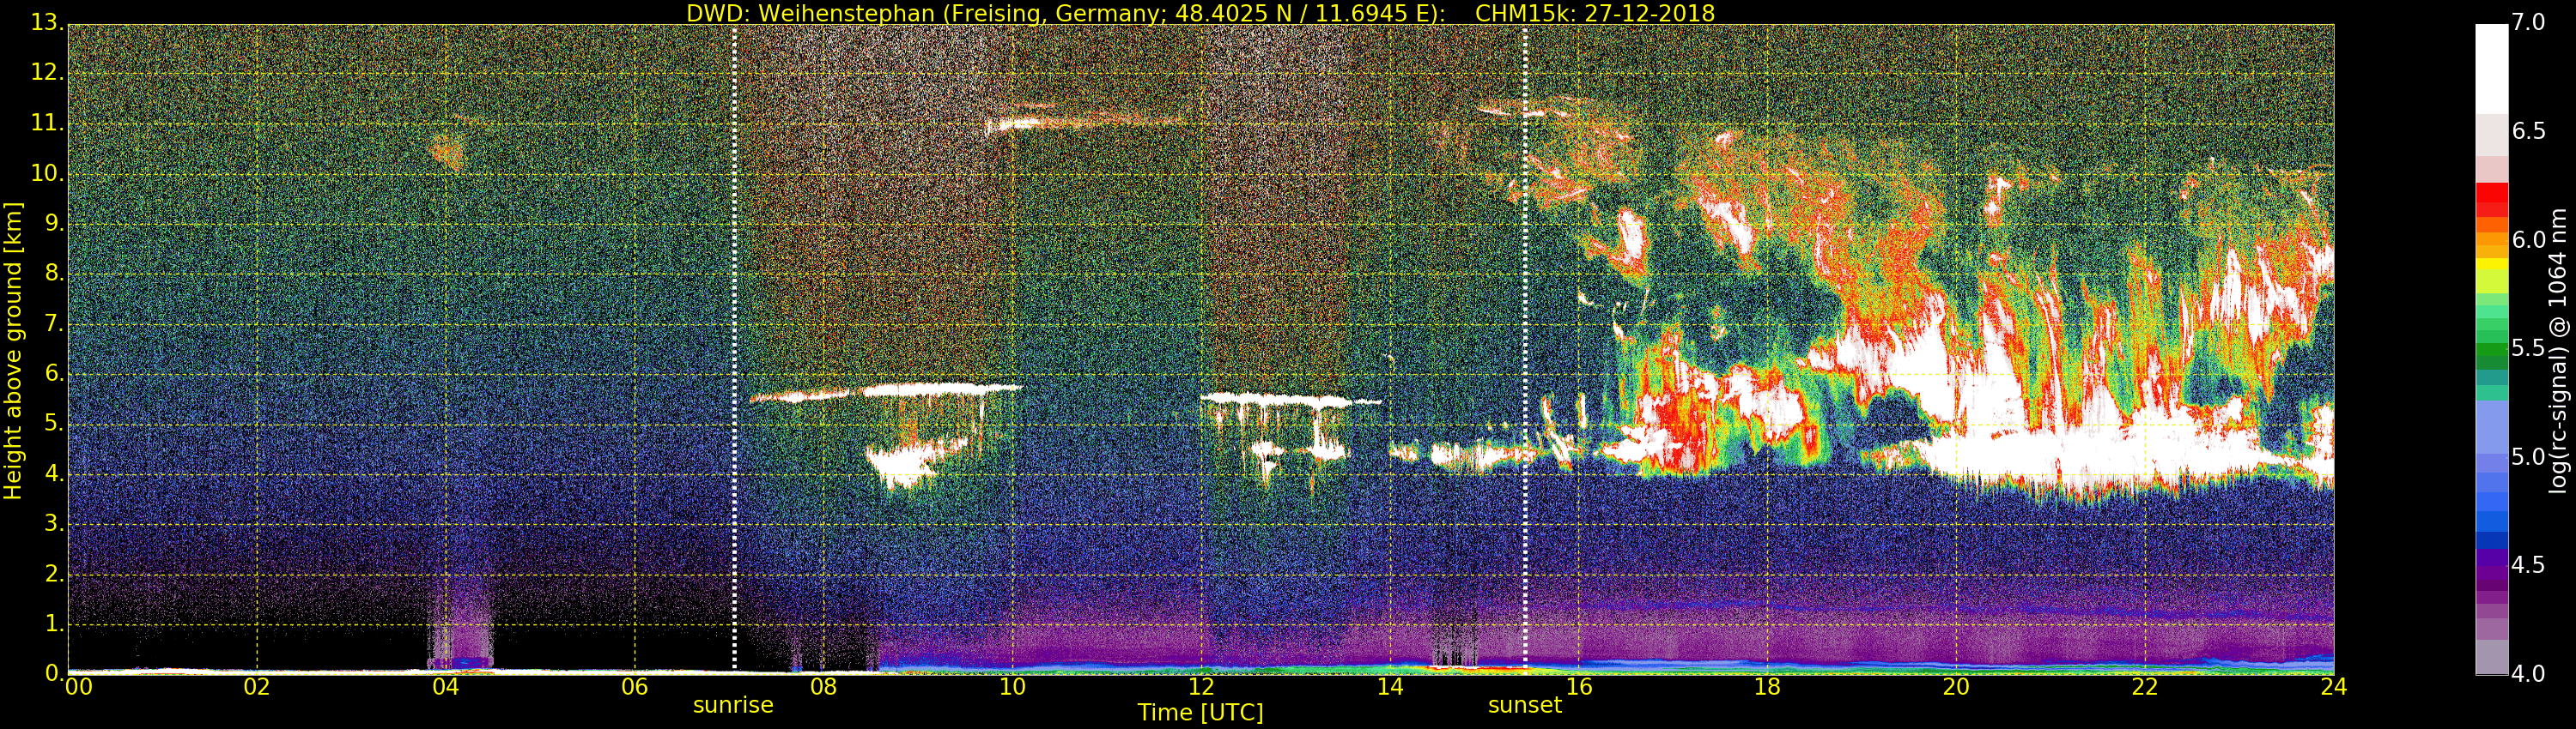
Task: Click the colorbar tick label '7.0'
Action: pos(2528,22)
